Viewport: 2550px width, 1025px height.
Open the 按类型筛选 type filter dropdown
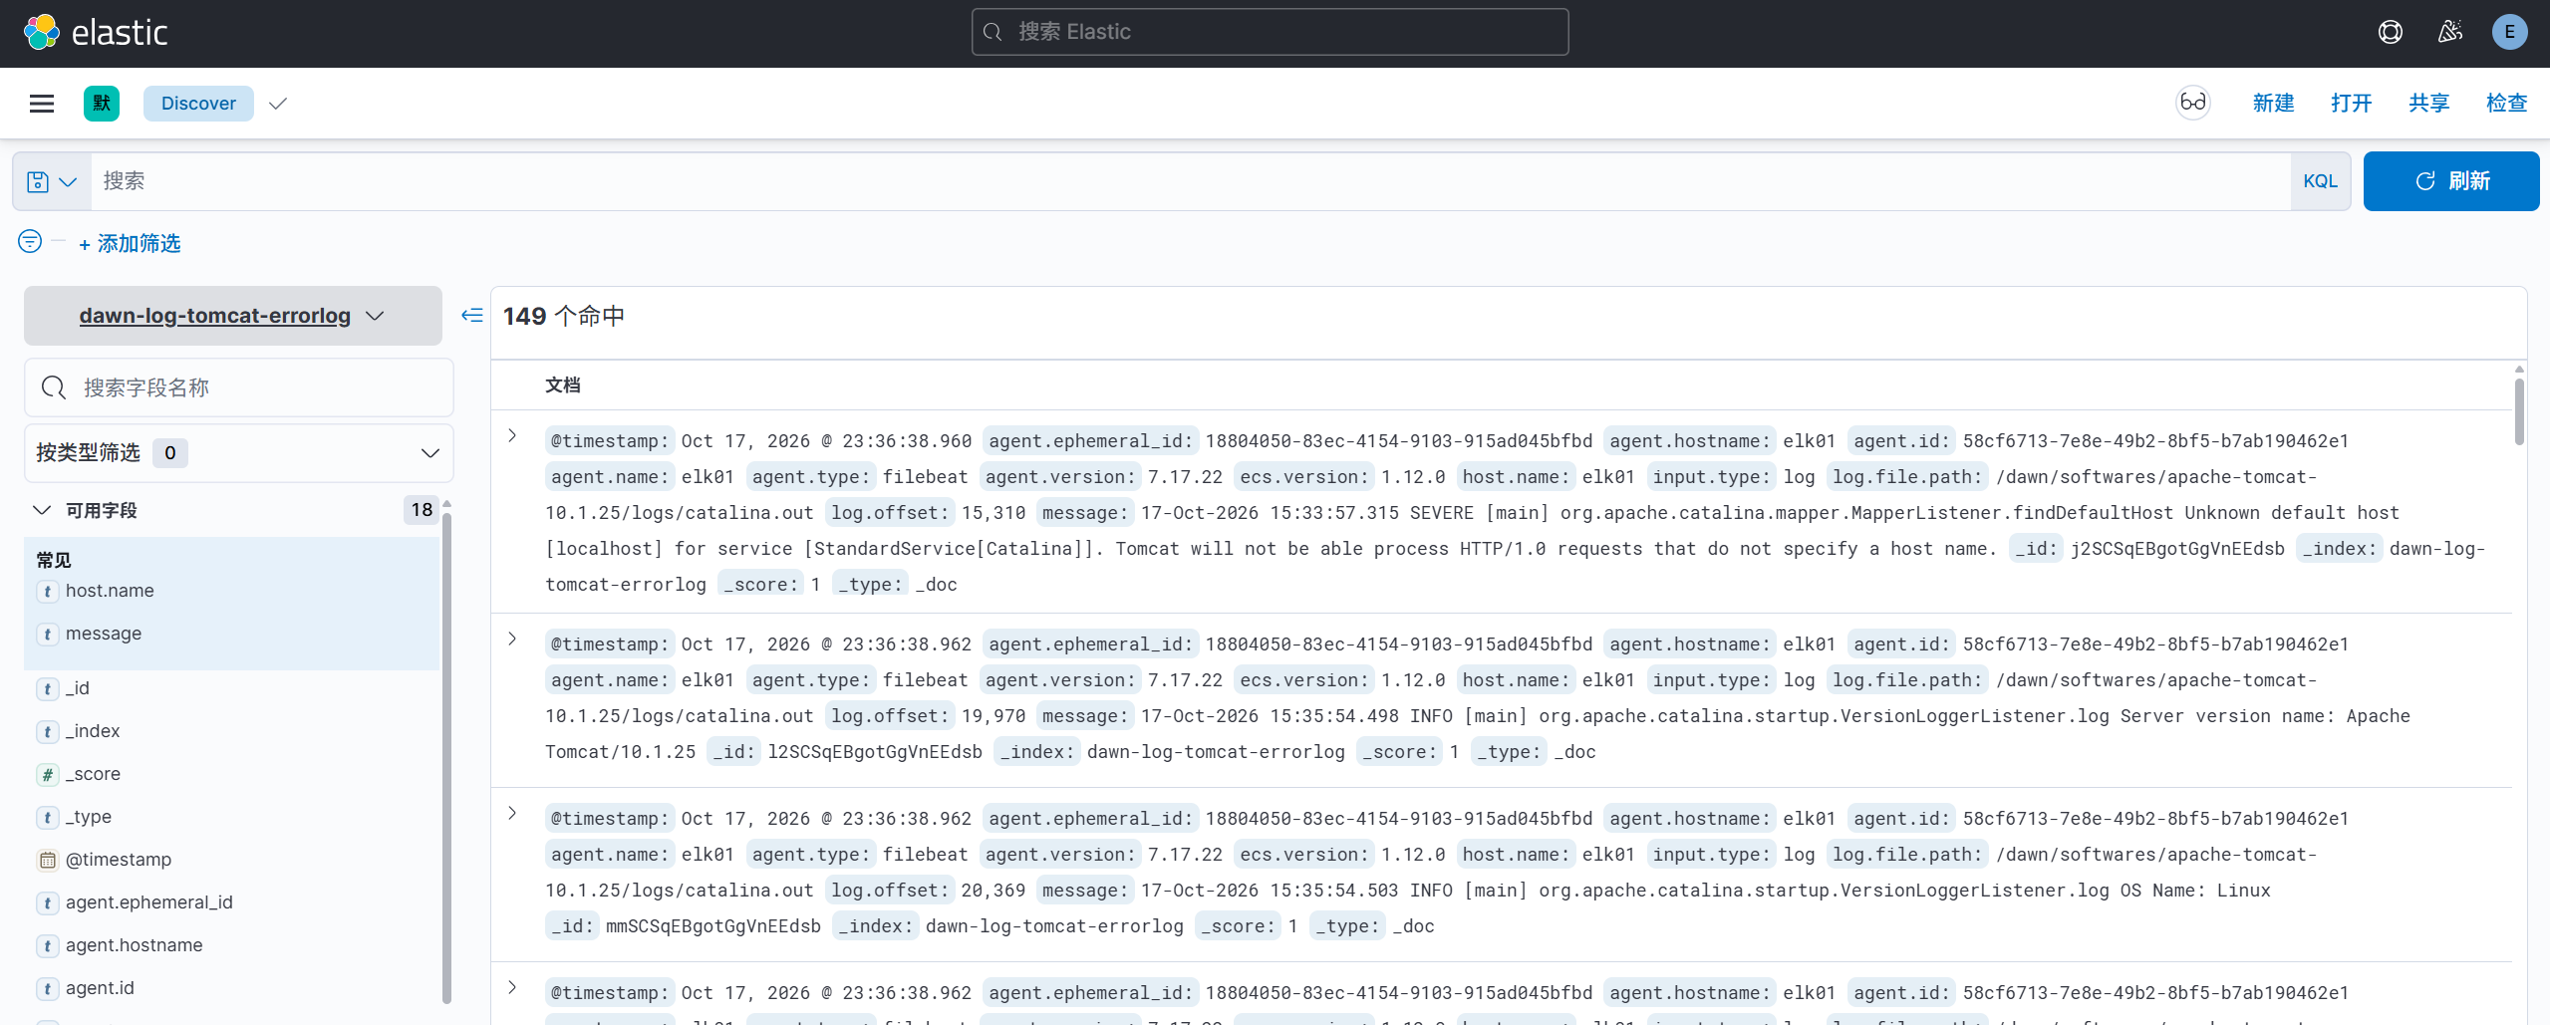click(239, 453)
